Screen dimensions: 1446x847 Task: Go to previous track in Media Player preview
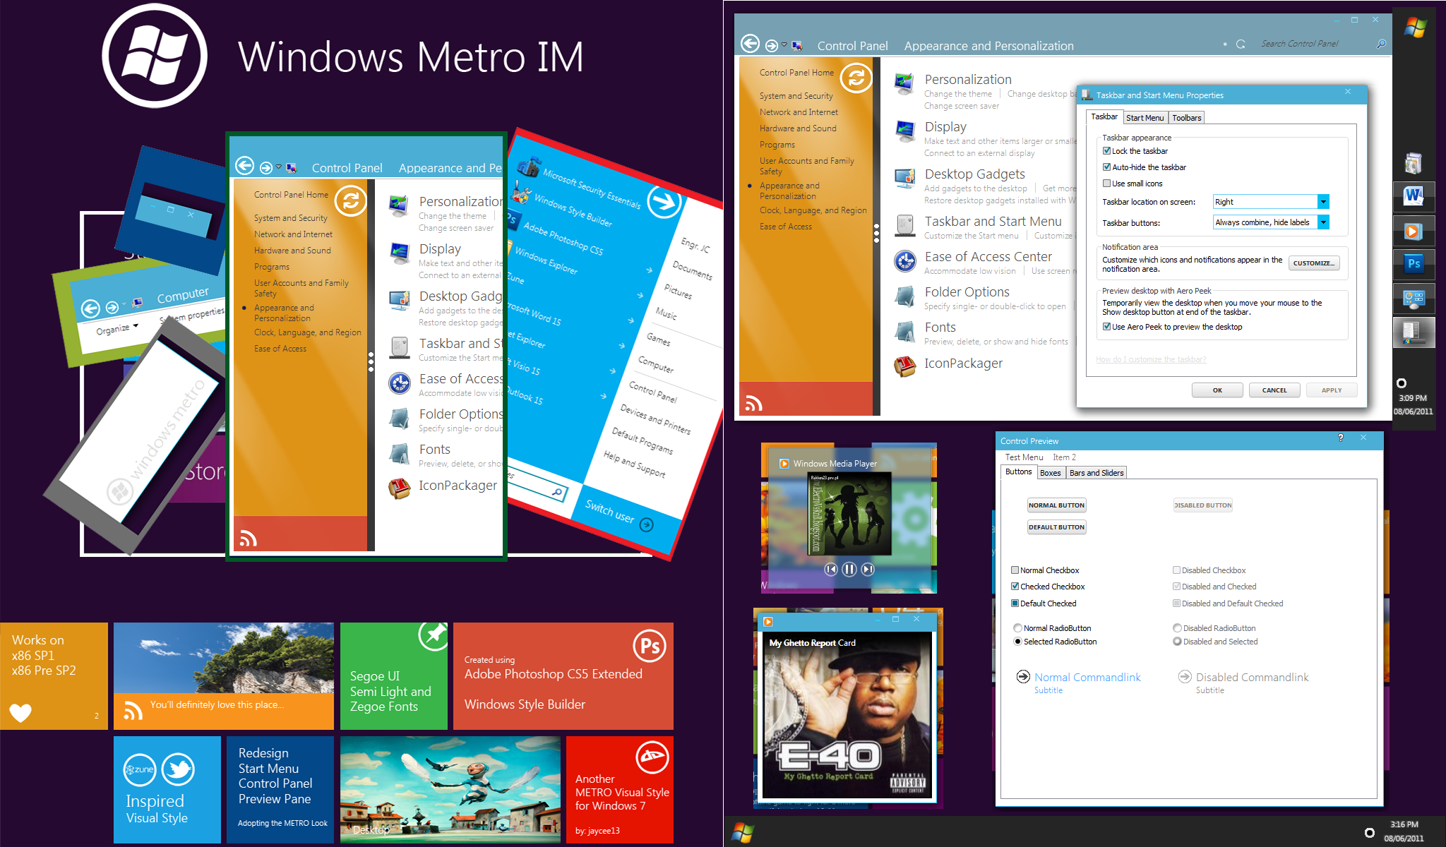831,569
